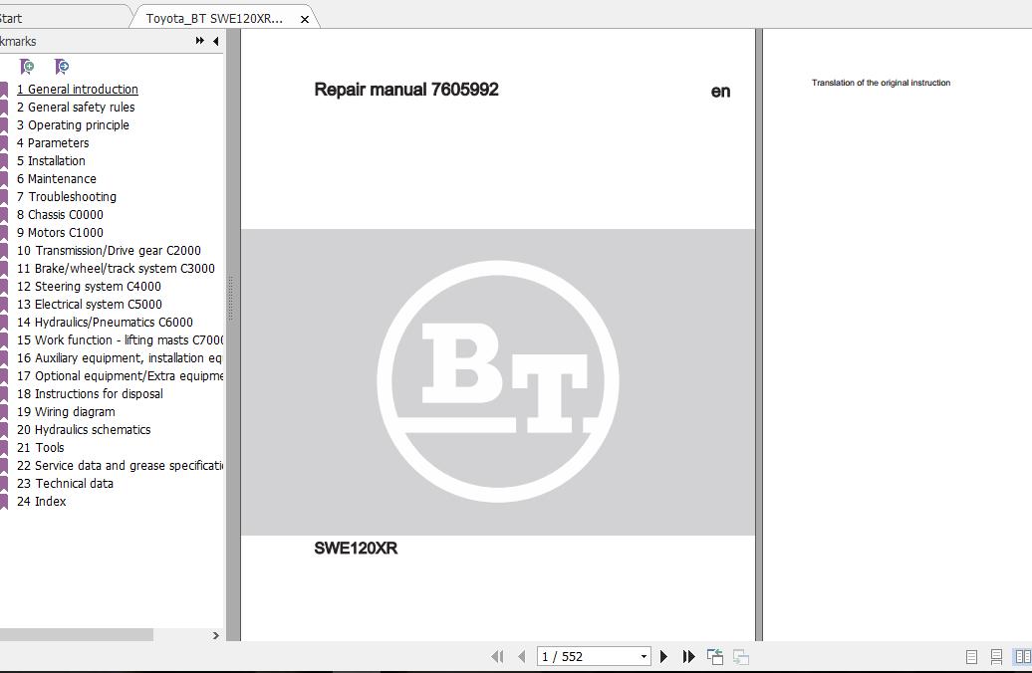The width and height of the screenshot is (1032, 673).
Task: Create a new bookmark
Action: click(x=27, y=67)
